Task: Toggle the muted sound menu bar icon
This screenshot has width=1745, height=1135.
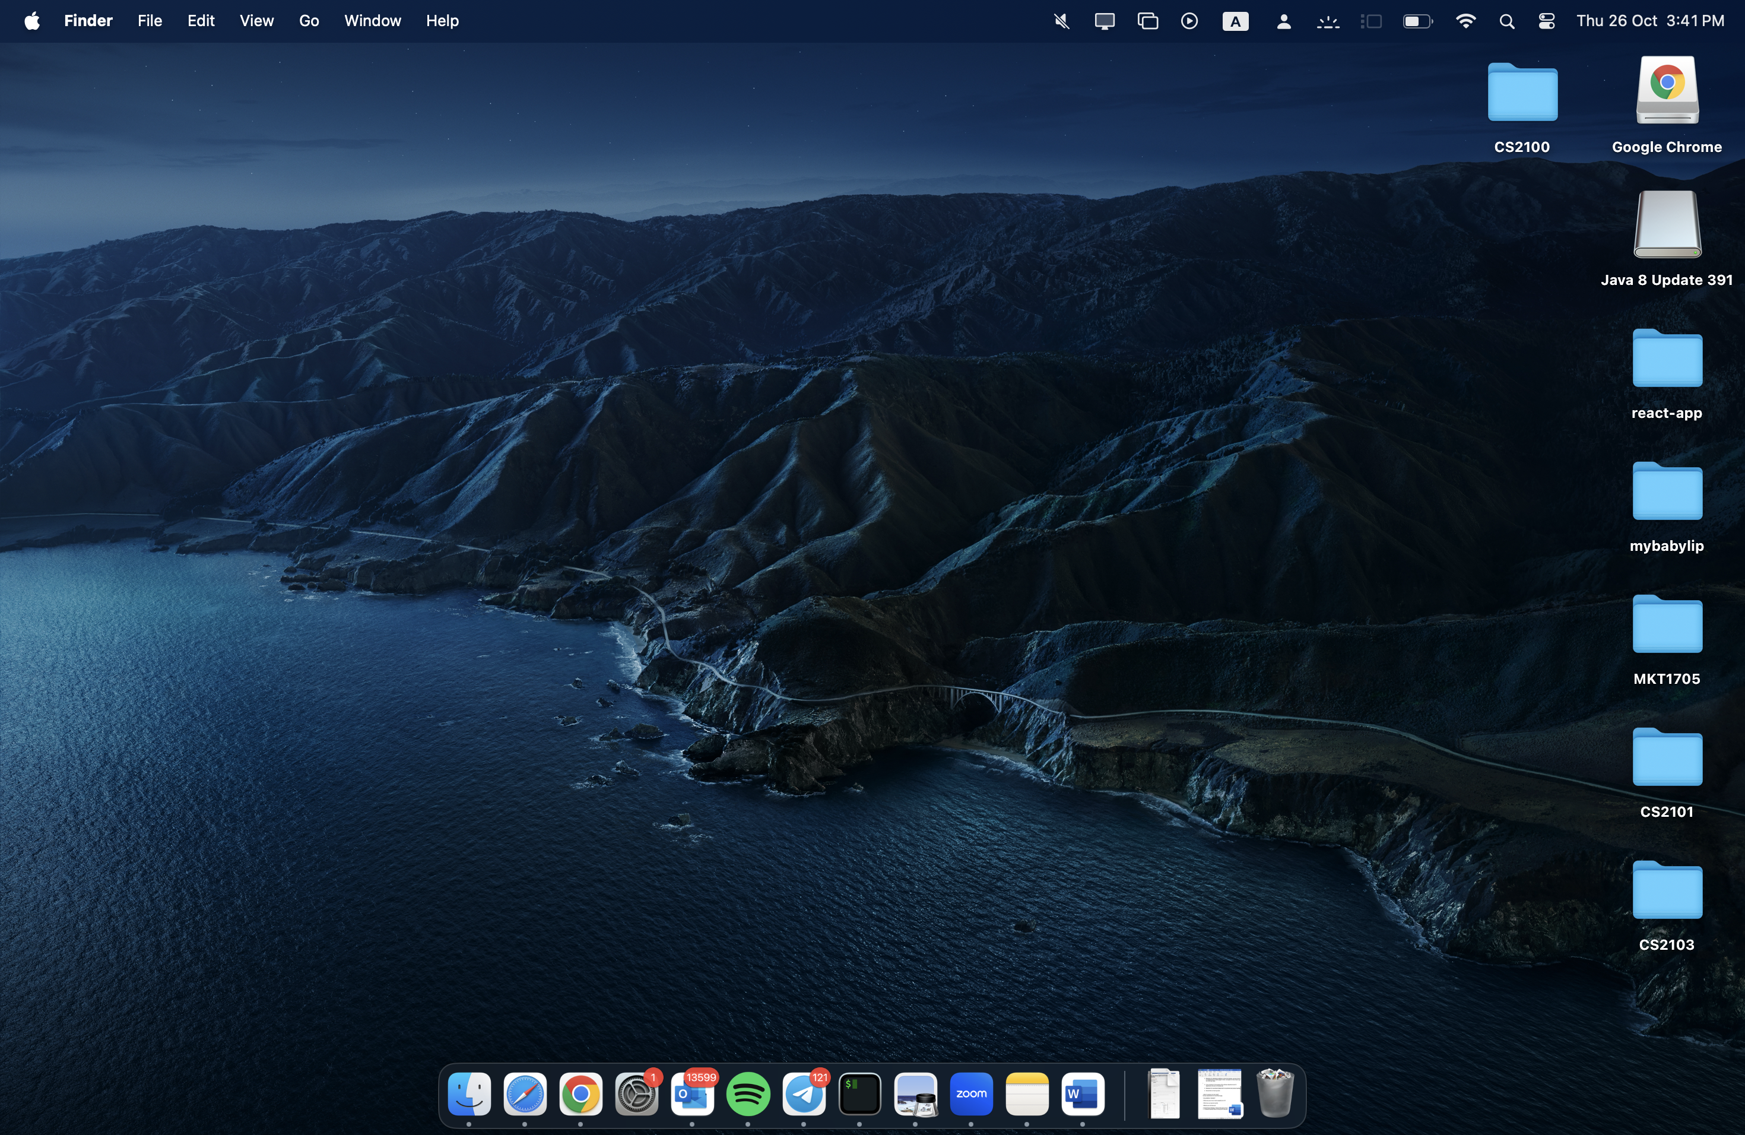Action: (1061, 21)
